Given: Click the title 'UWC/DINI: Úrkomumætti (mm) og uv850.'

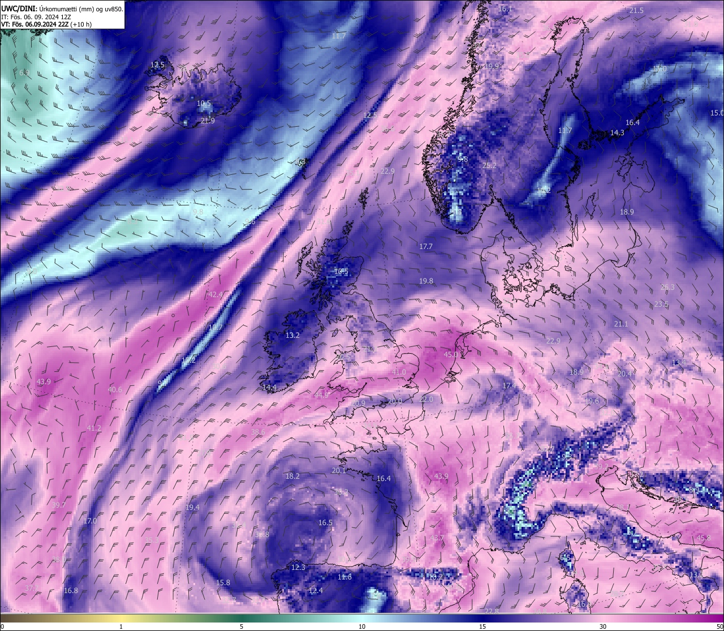Looking at the screenshot, I should pyautogui.click(x=62, y=9).
